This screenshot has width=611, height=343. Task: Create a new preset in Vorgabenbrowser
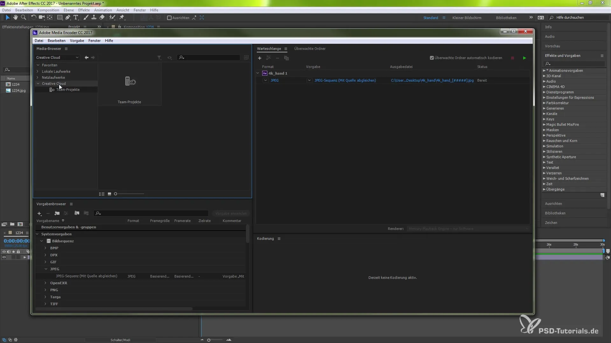39,213
